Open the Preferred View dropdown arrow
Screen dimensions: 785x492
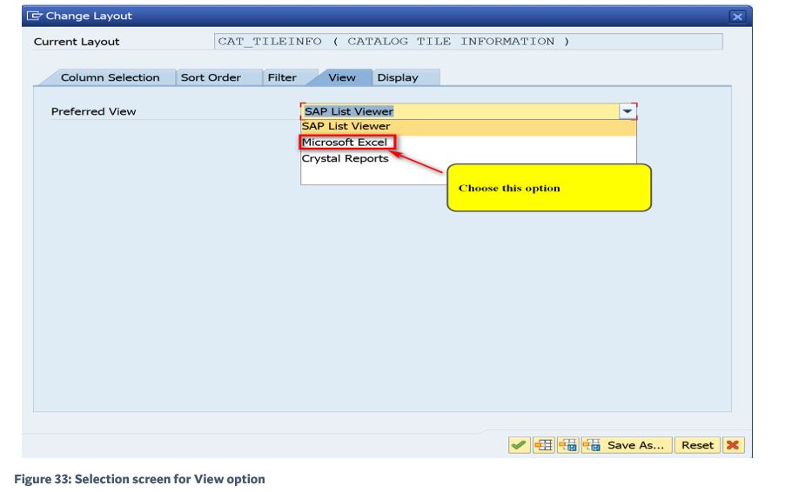[627, 111]
